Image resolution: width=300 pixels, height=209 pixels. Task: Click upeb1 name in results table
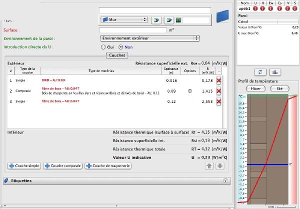(x=244, y=8)
